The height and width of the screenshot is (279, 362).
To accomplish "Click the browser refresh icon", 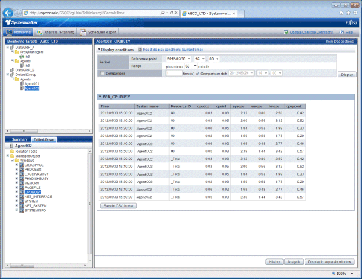I will pyautogui.click(x=171, y=13).
